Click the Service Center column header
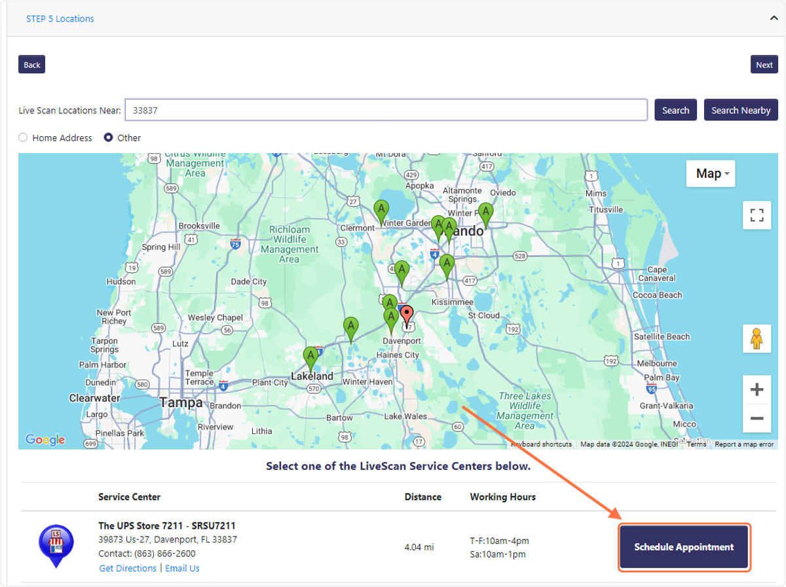Image resolution: width=786 pixels, height=587 pixels. click(x=129, y=497)
